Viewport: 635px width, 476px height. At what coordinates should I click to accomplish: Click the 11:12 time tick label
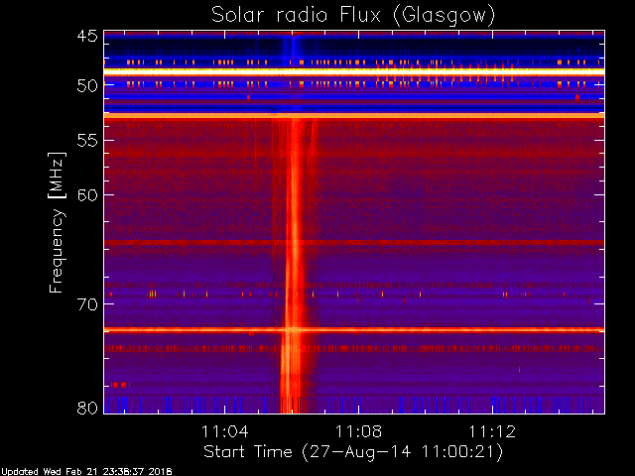(x=492, y=431)
